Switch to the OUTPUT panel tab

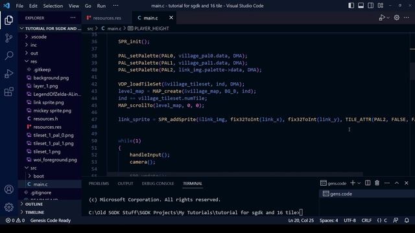click(125, 184)
